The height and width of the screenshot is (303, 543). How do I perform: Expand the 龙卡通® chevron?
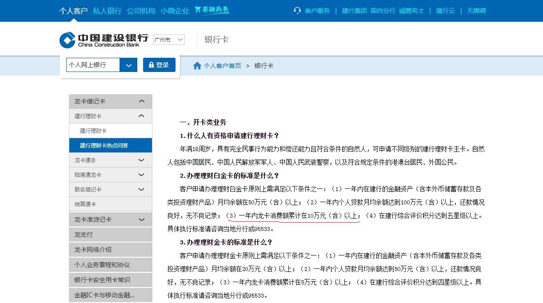tap(142, 160)
